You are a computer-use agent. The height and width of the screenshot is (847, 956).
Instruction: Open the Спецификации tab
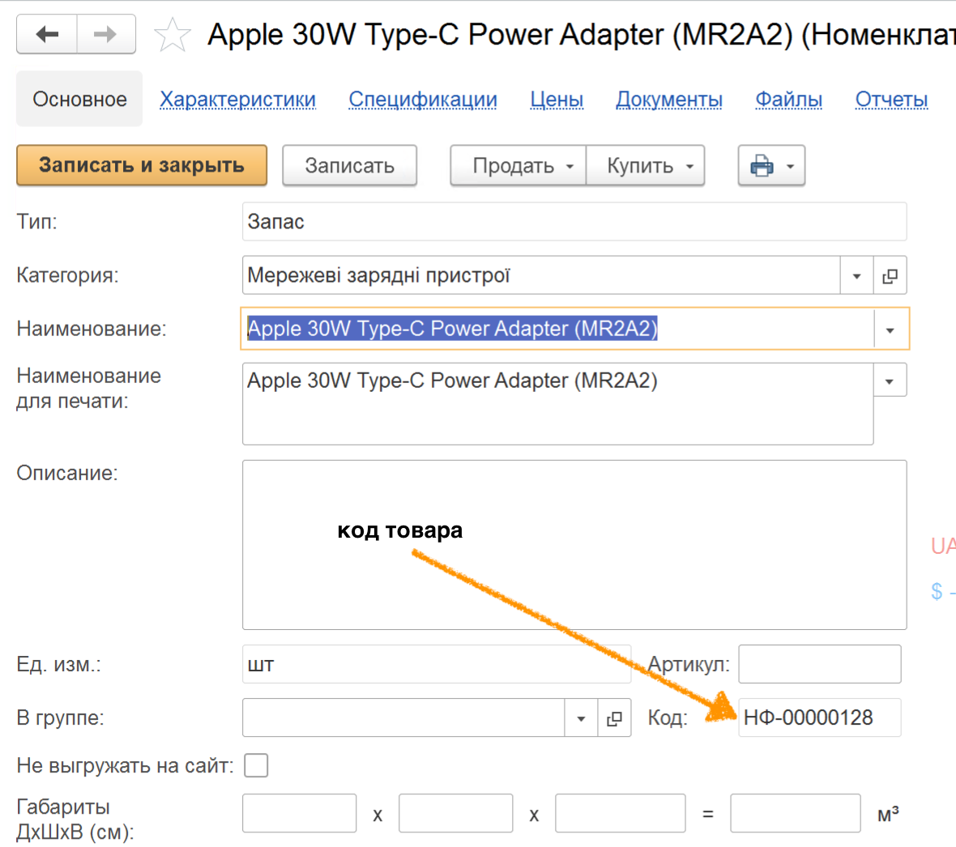[x=423, y=99]
